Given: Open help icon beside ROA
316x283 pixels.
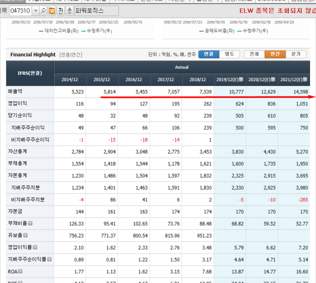Looking at the screenshot, I should (20, 272).
